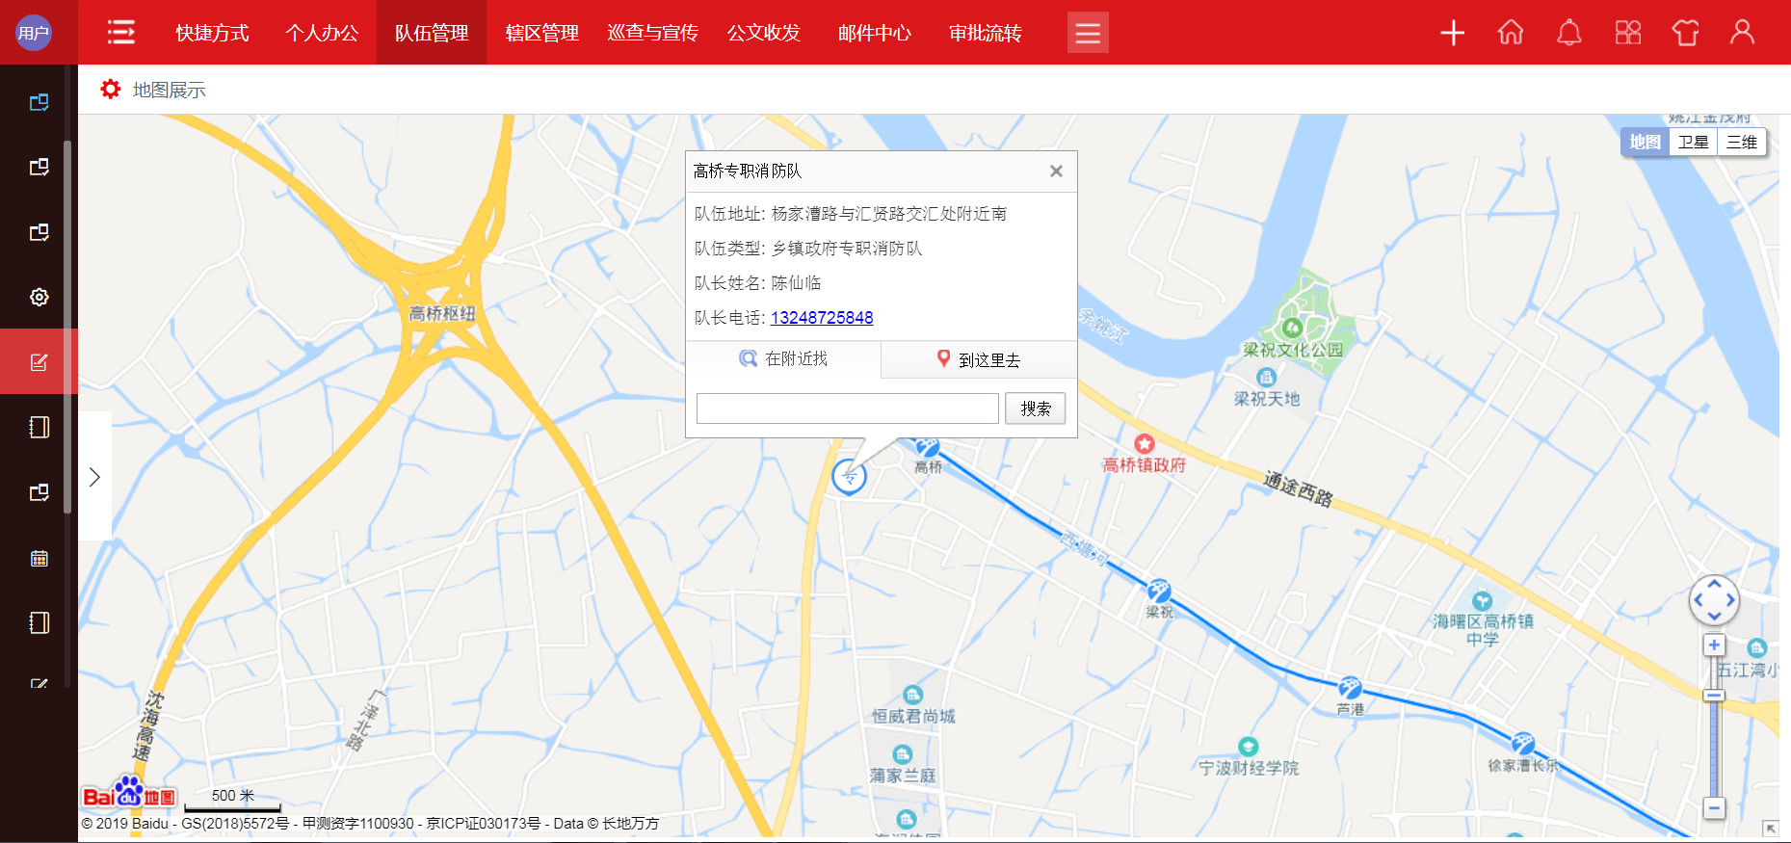
Task: Open the sidebar gear settings icon
Action: [x=39, y=297]
